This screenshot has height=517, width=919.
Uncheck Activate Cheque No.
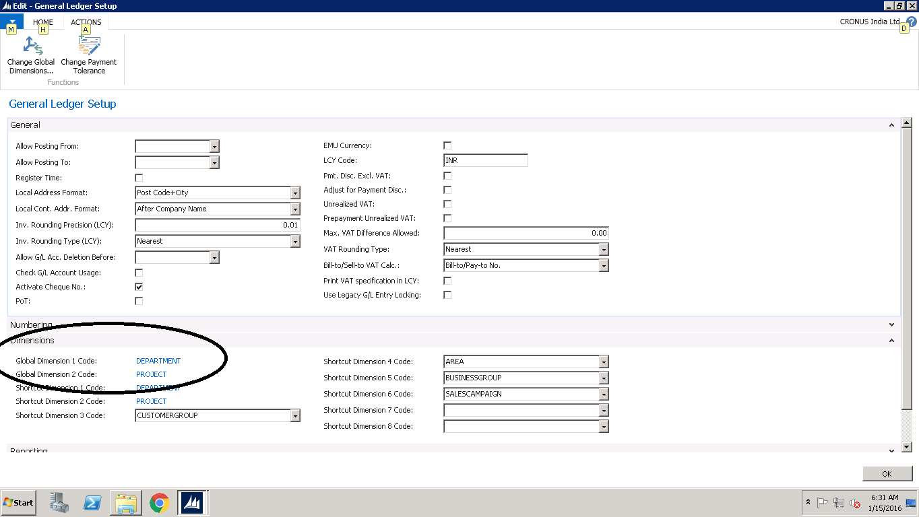point(138,286)
